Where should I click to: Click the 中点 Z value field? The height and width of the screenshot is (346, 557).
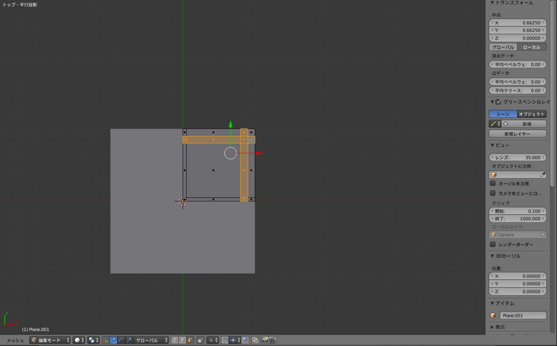pos(518,39)
